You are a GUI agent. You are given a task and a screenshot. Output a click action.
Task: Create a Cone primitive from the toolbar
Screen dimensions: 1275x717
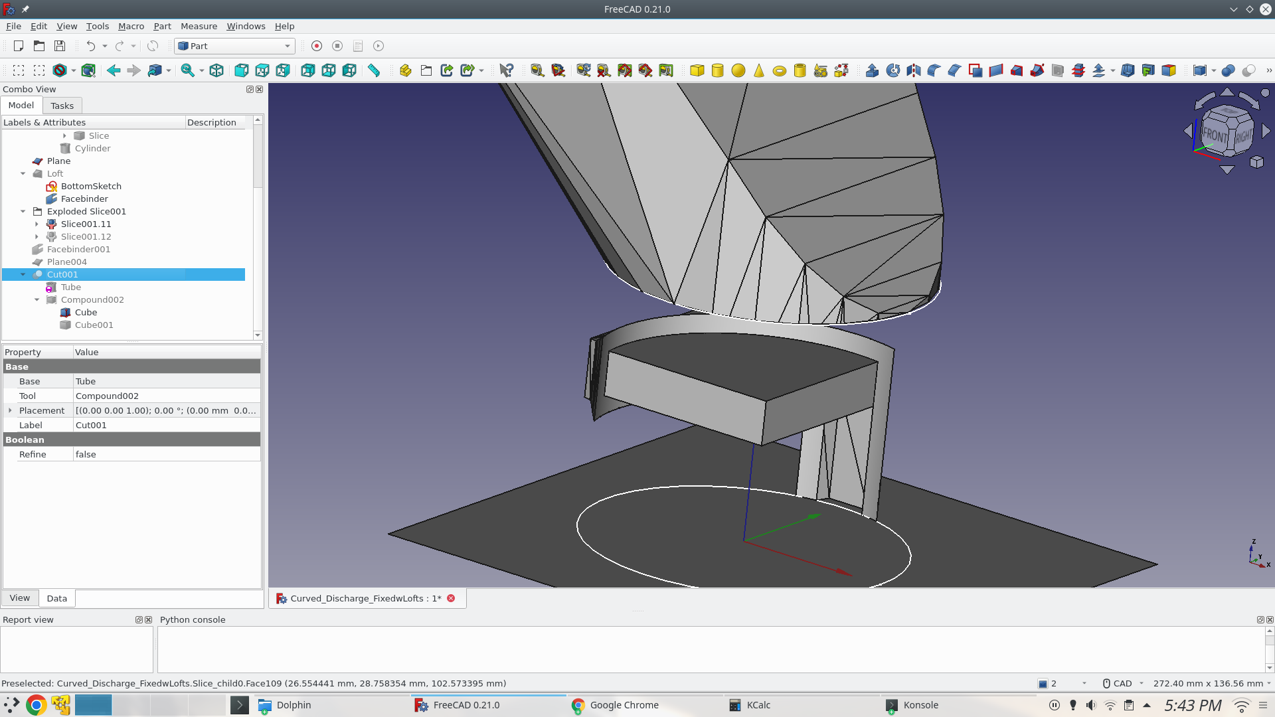click(759, 70)
